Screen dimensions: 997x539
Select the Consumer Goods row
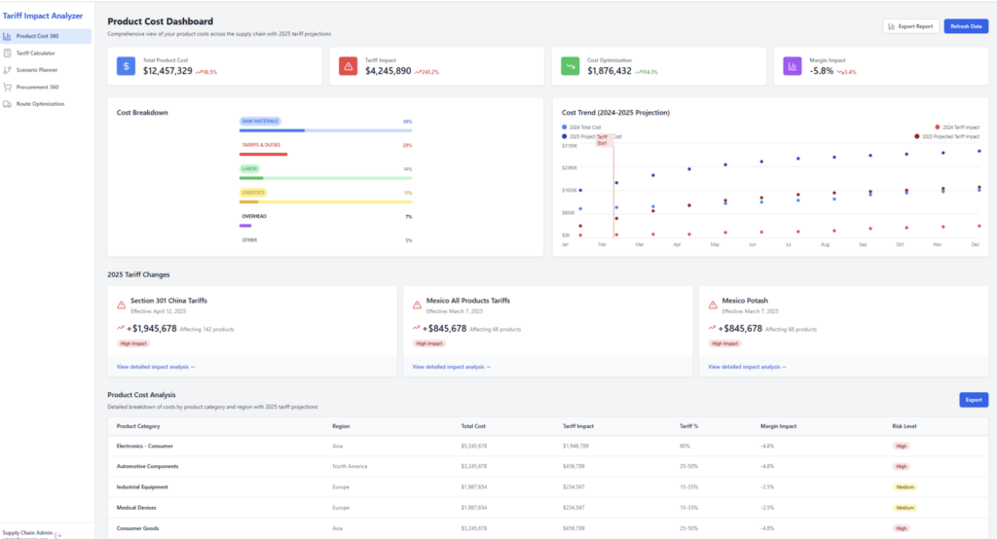pyautogui.click(x=547, y=528)
